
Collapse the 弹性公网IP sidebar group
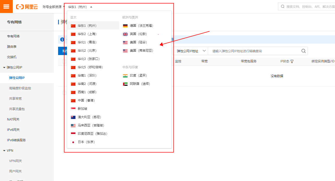coord(4,68)
